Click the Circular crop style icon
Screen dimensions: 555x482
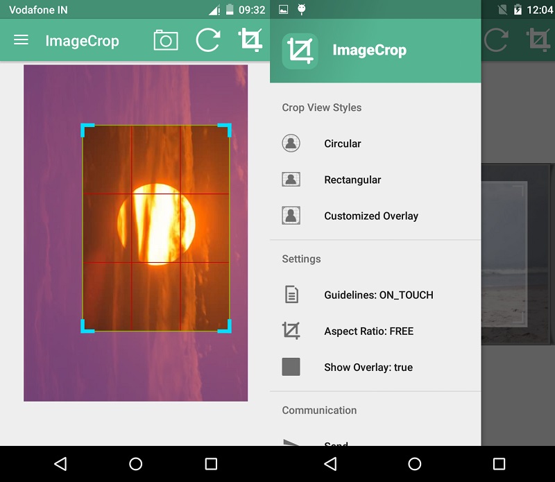coord(291,144)
